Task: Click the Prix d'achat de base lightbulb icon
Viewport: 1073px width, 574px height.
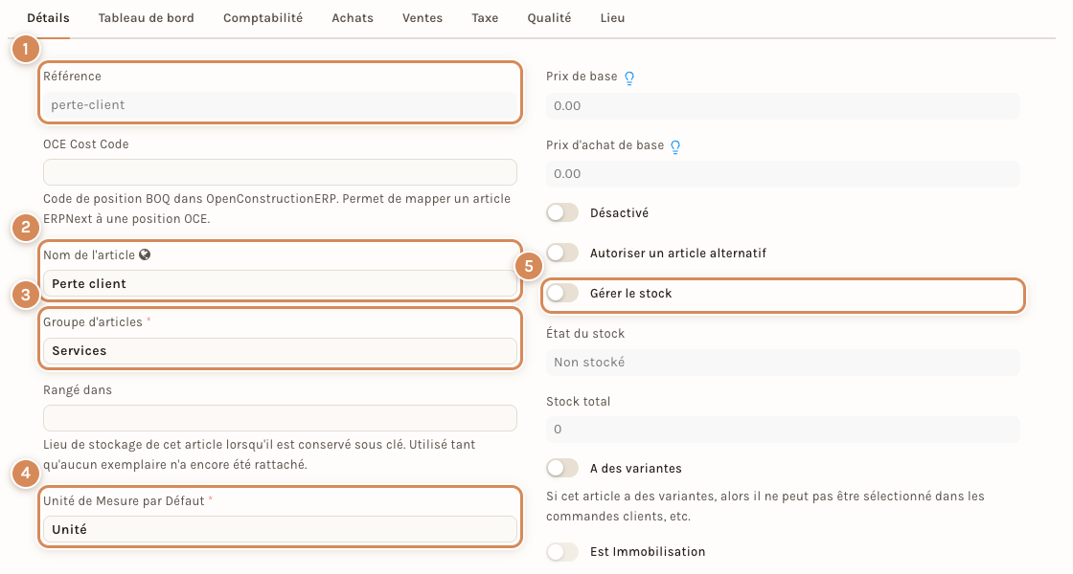Action: 675,146
